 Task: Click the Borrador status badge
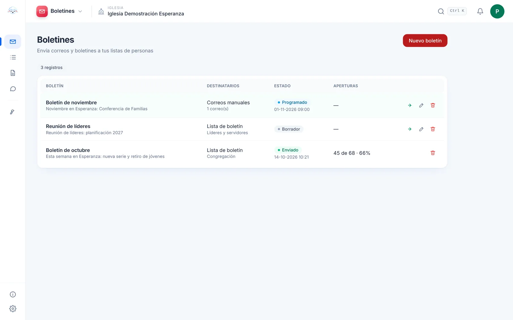coord(289,129)
